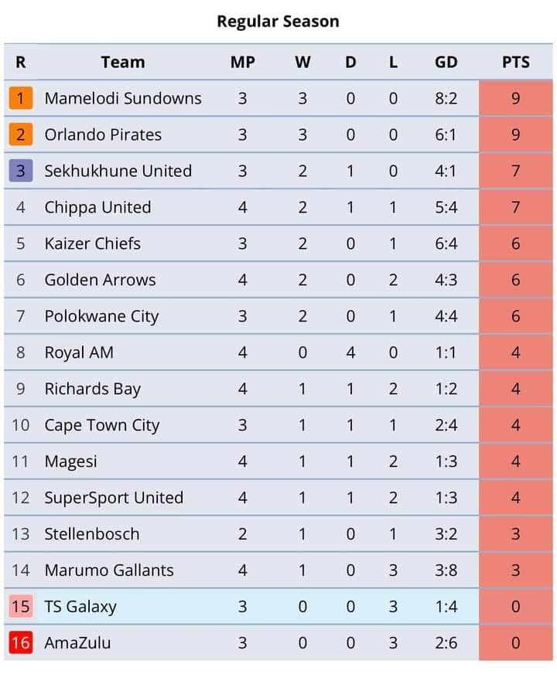Click the purple rank 3 badge
The height and width of the screenshot is (674, 557).
point(21,171)
